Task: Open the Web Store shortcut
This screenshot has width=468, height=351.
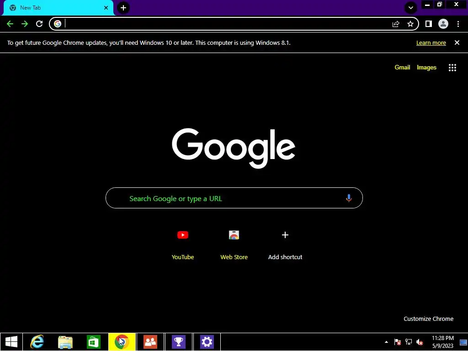Action: (x=234, y=245)
